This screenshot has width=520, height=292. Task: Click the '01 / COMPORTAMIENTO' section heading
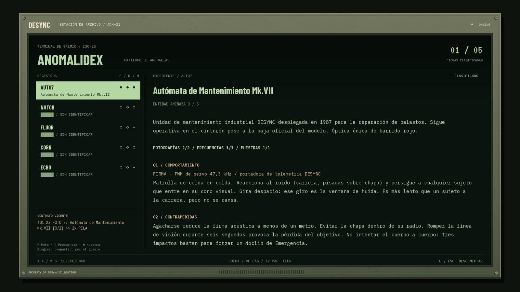click(x=176, y=165)
